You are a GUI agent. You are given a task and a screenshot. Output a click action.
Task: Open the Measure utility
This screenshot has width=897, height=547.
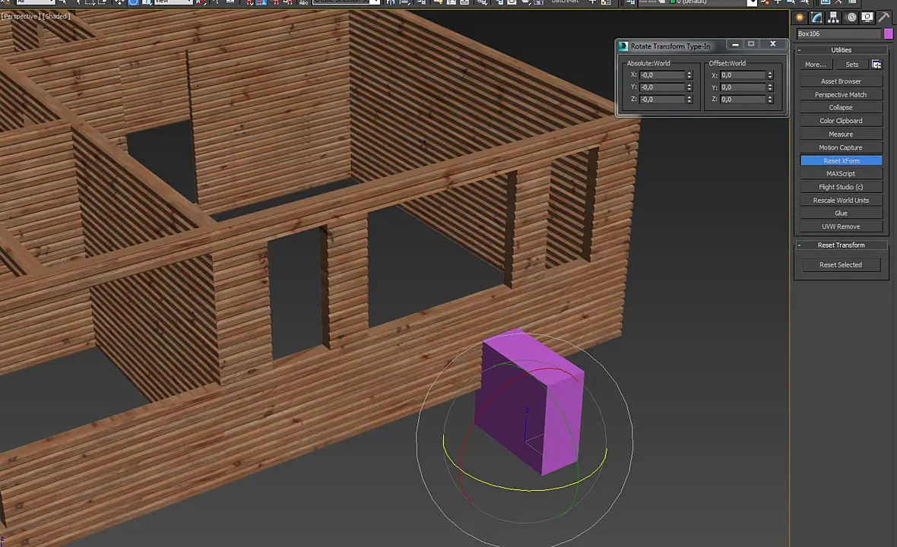[x=841, y=134]
